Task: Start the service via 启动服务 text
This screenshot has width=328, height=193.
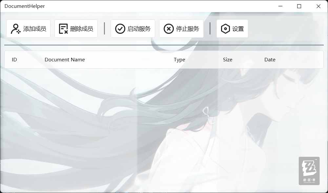Action: (139, 29)
